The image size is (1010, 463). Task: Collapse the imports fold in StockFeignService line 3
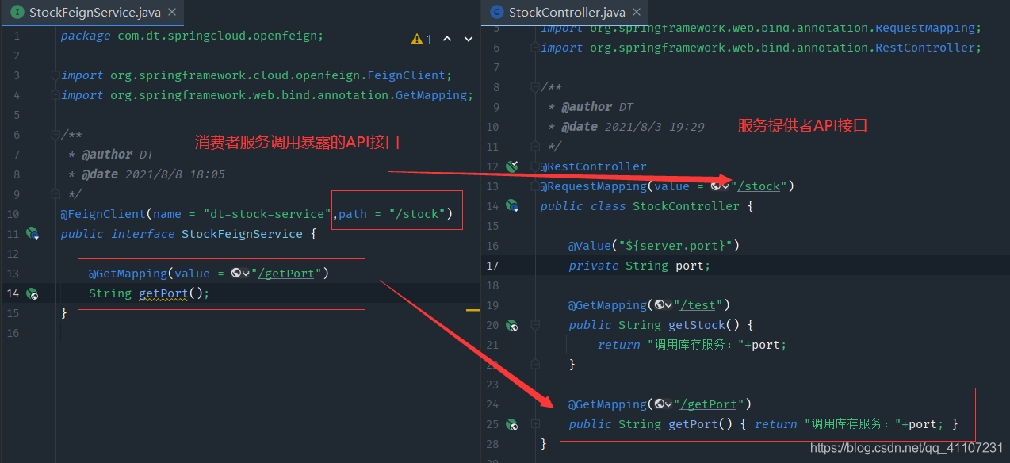click(55, 75)
